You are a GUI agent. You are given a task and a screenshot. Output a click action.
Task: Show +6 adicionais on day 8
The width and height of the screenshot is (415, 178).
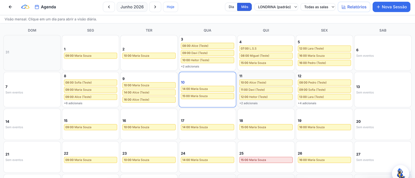pos(73,103)
